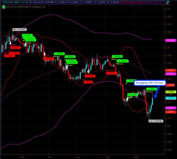177x159 pixels.
Task: Click the white down arrow above 1.3107 label
Action: (x=10, y=43)
